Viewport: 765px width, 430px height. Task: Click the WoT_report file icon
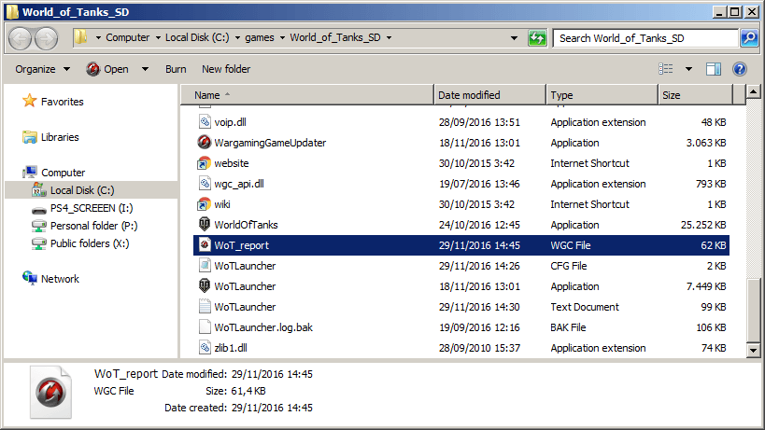[205, 245]
